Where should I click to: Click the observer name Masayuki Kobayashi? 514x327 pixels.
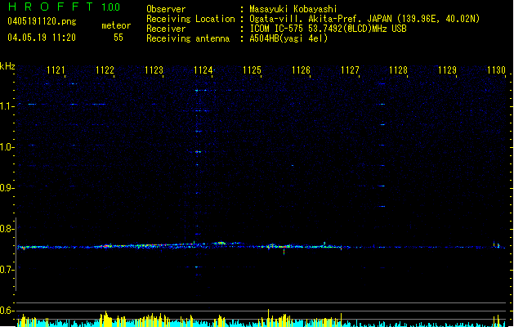pyautogui.click(x=293, y=9)
